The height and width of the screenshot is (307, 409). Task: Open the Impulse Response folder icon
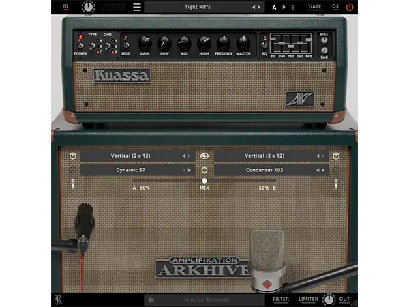coord(151,299)
